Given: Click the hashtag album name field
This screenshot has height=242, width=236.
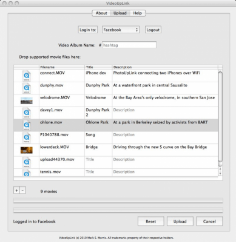Looking at the screenshot, I should click(129, 45).
